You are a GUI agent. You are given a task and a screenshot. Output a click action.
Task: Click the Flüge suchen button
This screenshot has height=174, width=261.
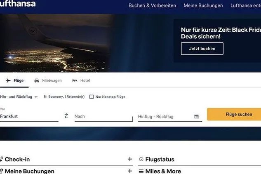click(234, 114)
